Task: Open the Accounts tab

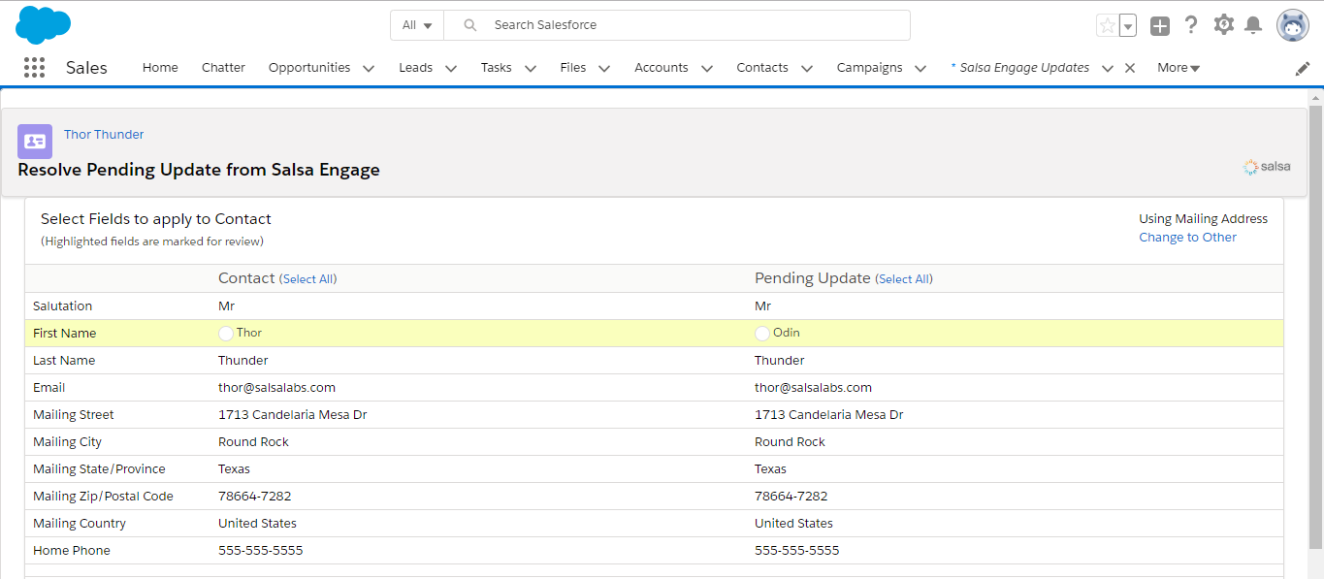Action: (662, 68)
